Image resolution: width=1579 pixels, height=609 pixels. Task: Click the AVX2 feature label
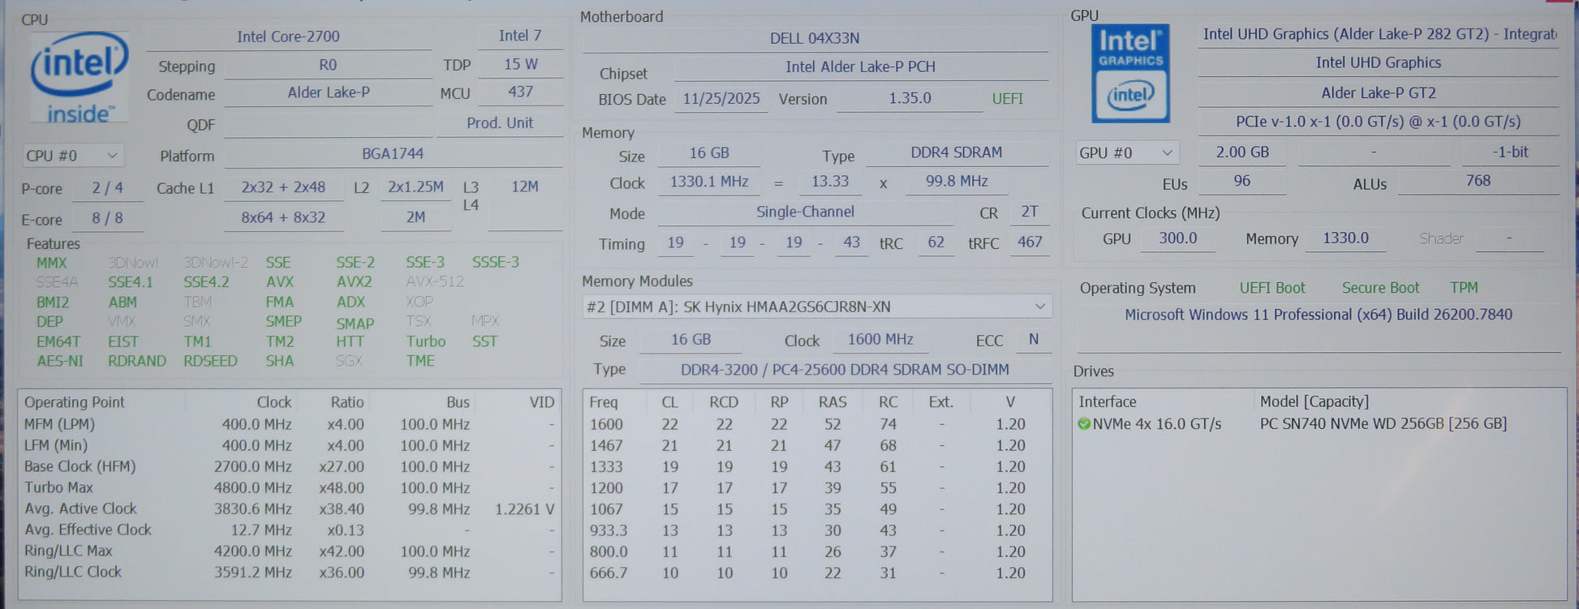point(354,282)
